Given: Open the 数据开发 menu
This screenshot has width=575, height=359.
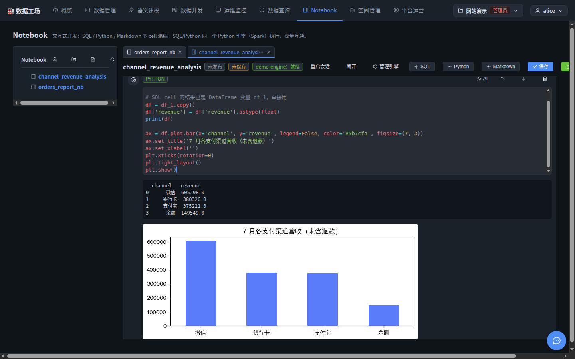Looking at the screenshot, I should coord(188,10).
